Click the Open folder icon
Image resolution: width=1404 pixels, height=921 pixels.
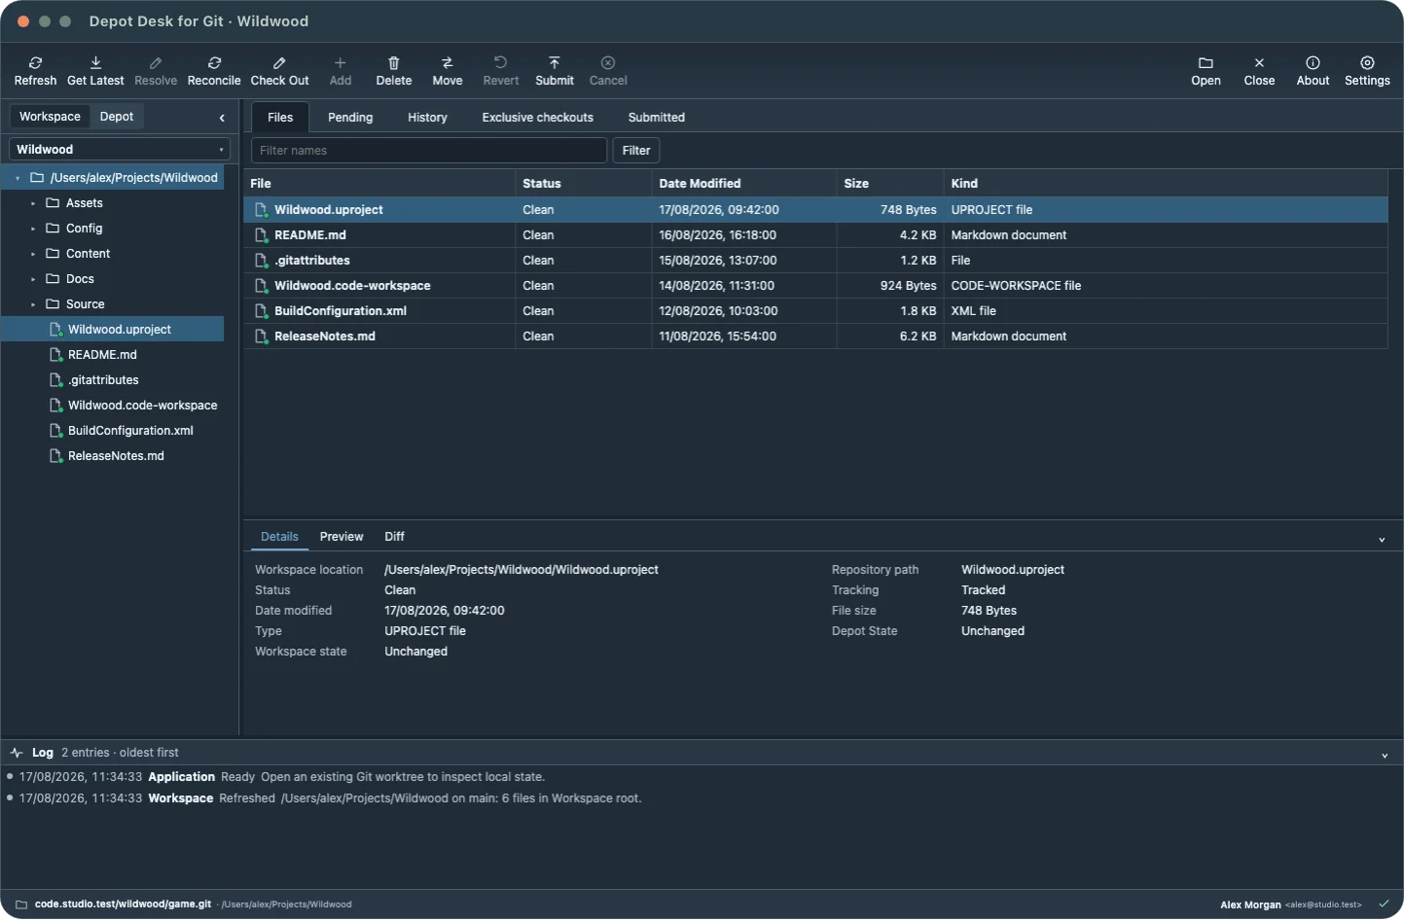click(x=1206, y=63)
